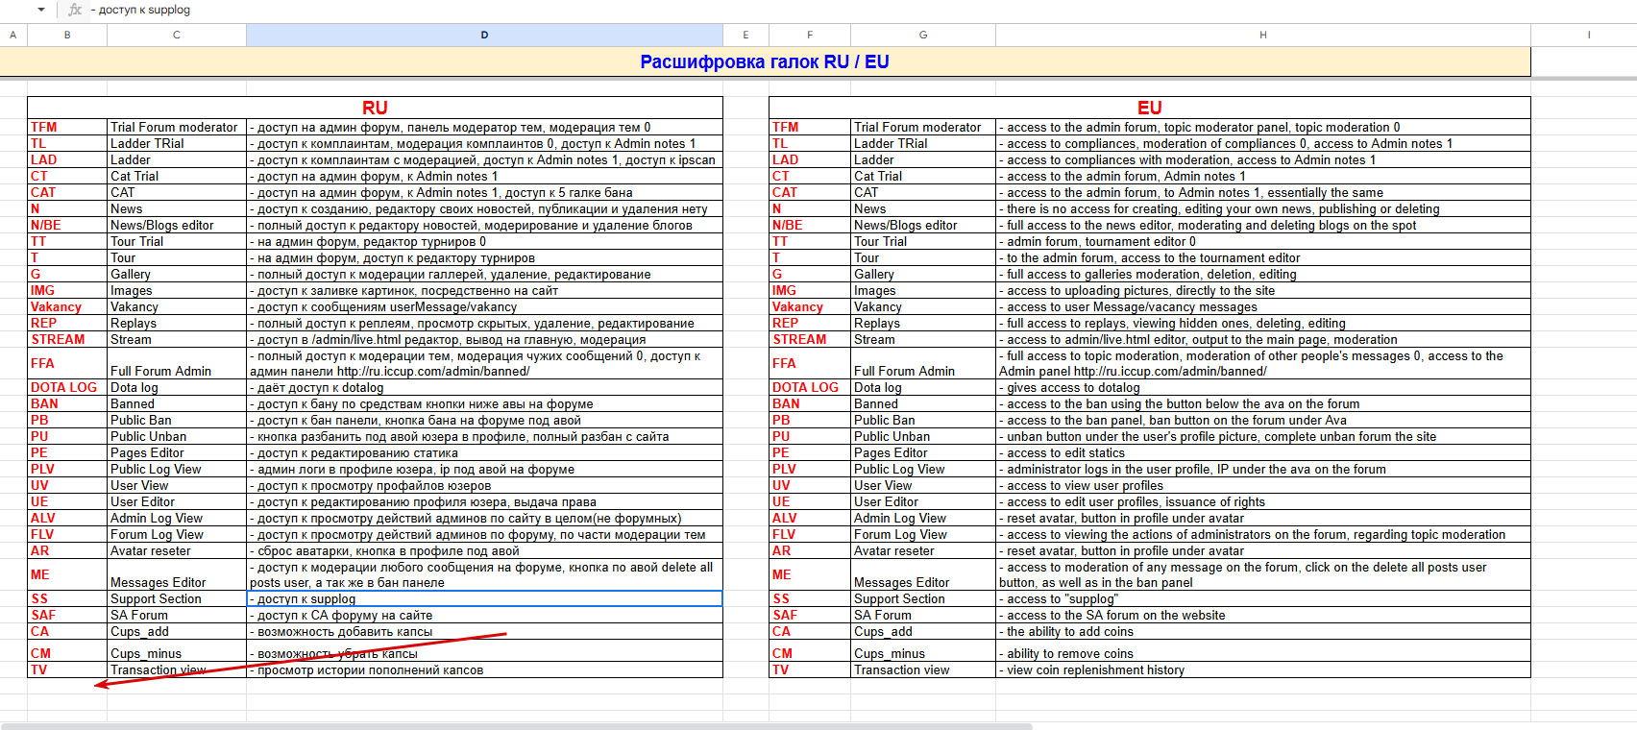Select 'FFA' code in the EU table
This screenshot has width=1637, height=730.
[784, 363]
